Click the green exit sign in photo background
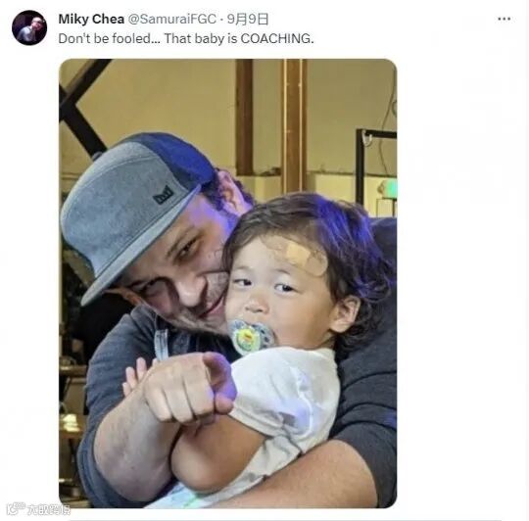Viewport: 529px width, 521px height. [389, 189]
